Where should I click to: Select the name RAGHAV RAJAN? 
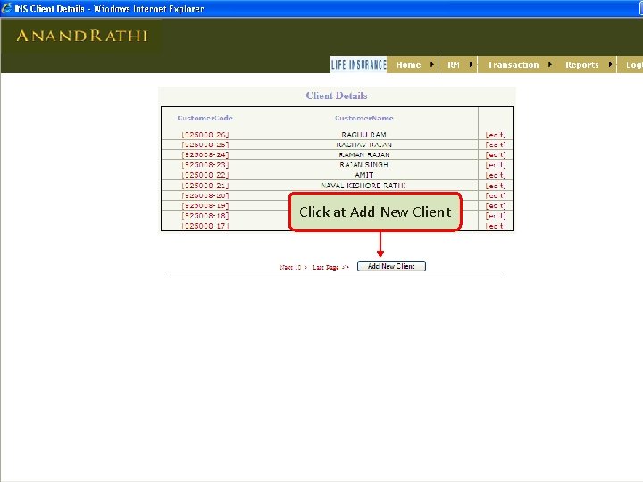point(363,145)
